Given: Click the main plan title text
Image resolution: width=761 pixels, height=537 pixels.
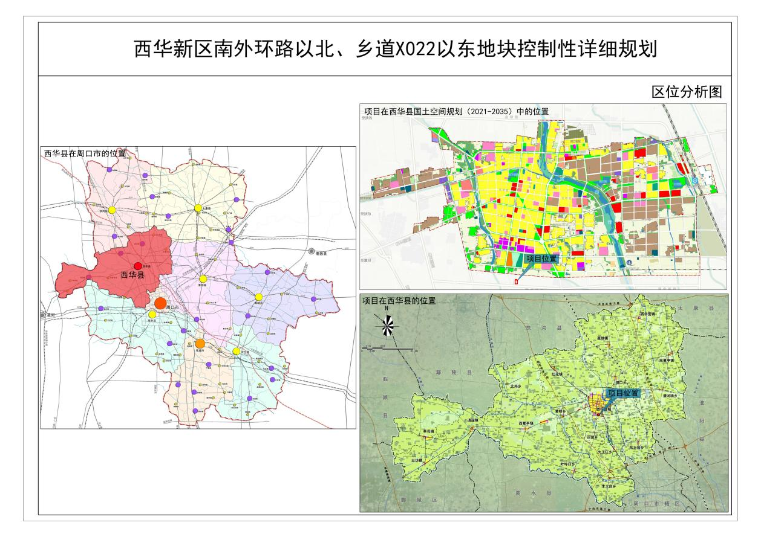Looking at the screenshot, I should click(395, 50).
